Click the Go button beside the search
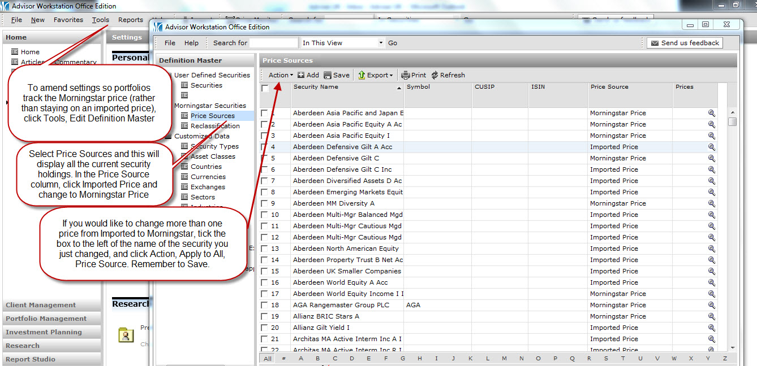 pyautogui.click(x=393, y=43)
